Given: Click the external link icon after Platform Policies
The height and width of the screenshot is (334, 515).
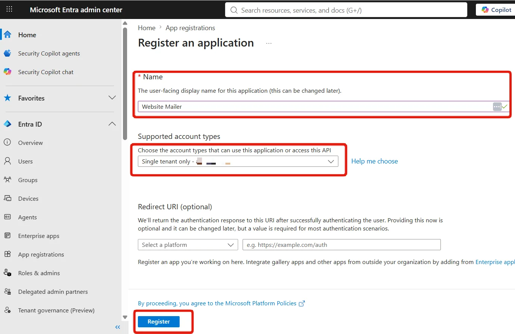Looking at the screenshot, I should coord(302,303).
